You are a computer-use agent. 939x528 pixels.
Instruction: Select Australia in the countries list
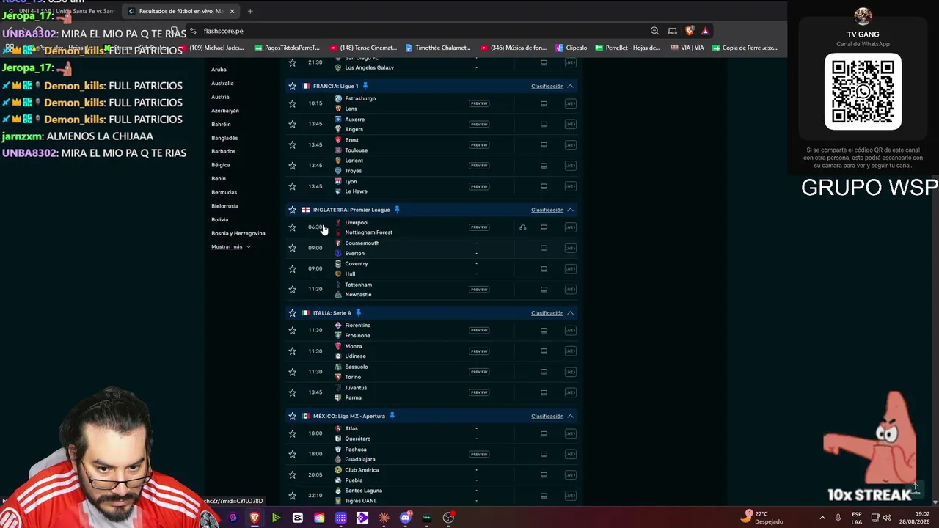(222, 83)
